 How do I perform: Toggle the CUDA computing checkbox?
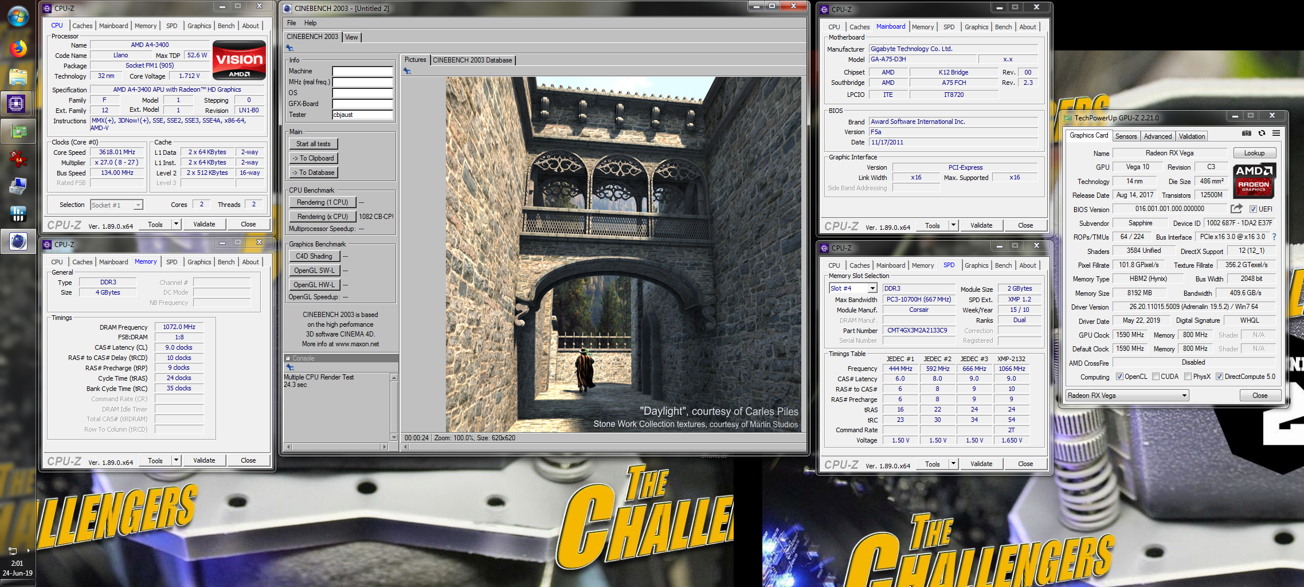[x=1156, y=377]
